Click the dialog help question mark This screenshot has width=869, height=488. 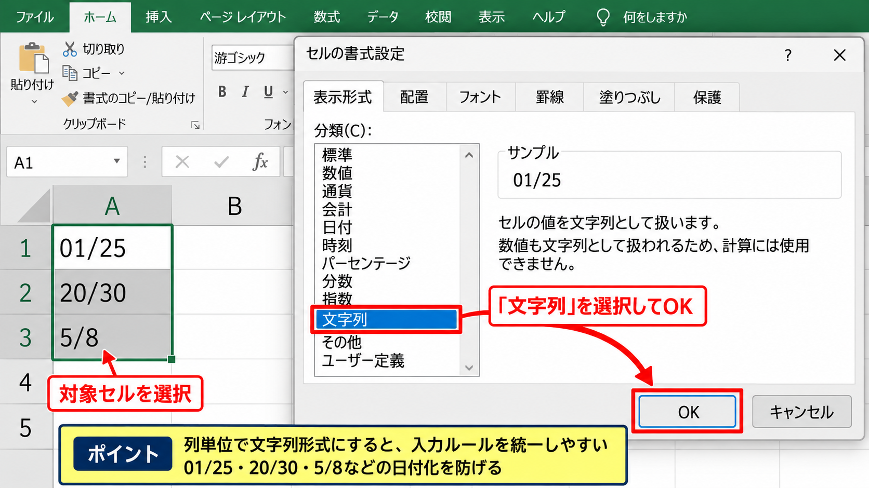(788, 55)
